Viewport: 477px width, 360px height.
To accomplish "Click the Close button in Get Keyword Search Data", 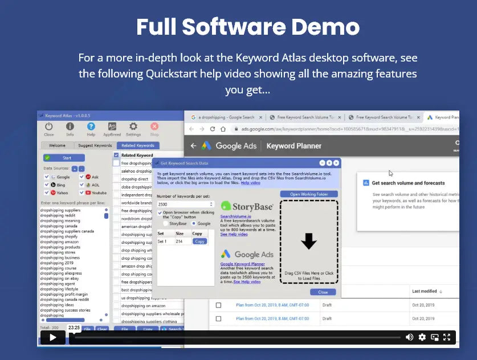I will pyautogui.click(x=323, y=292).
